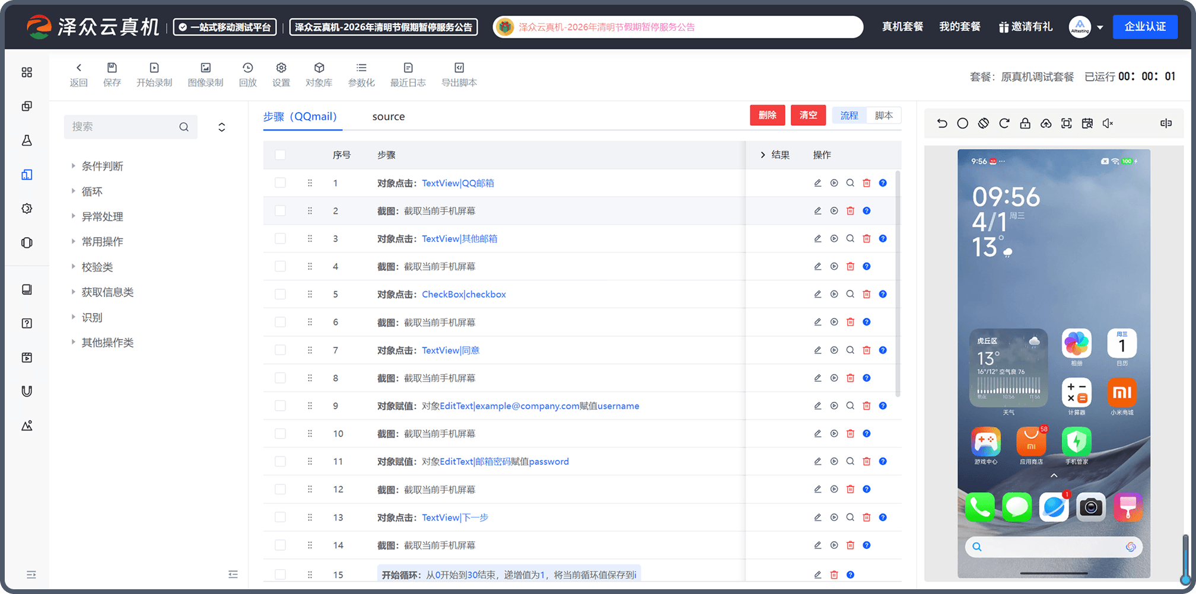1196x594 pixels.
Task: Tick the checkbox for step 10
Action: tap(280, 434)
